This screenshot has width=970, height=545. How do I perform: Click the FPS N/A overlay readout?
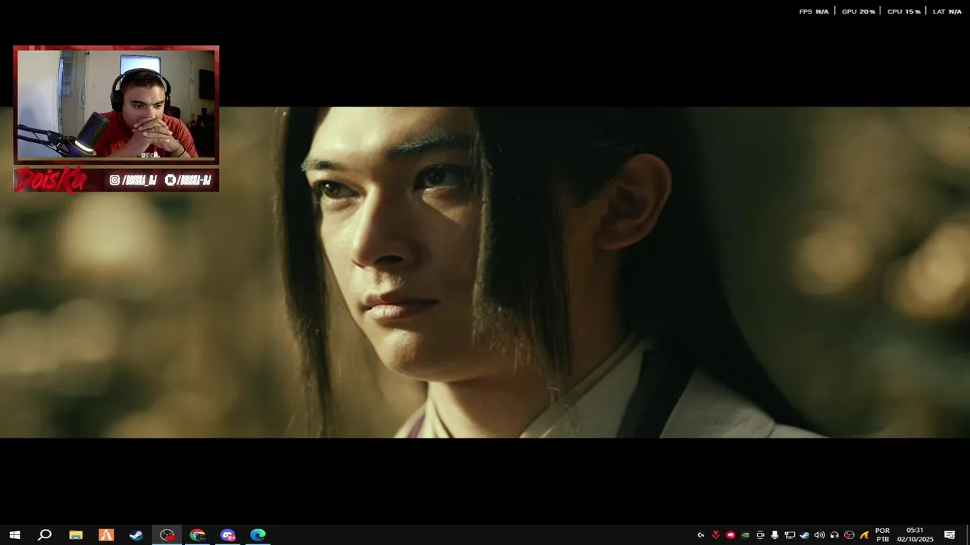814,11
